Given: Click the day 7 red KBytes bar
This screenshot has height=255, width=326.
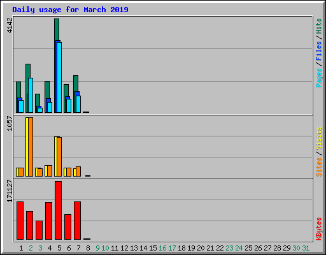Looking at the screenshot, I should [78, 221].
